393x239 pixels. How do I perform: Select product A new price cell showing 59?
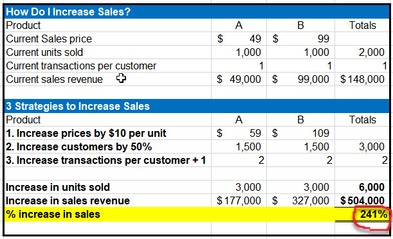click(239, 133)
